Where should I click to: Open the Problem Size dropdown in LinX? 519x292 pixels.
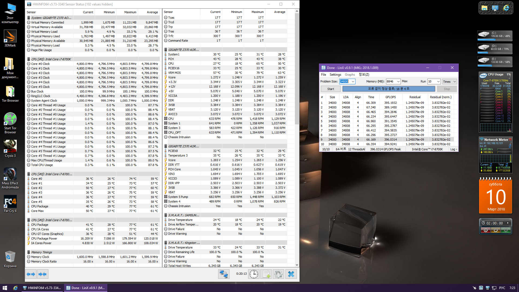click(x=353, y=81)
